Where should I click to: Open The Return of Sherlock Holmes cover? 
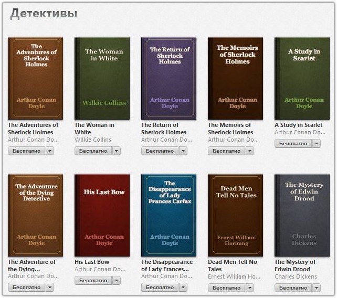coord(168,78)
